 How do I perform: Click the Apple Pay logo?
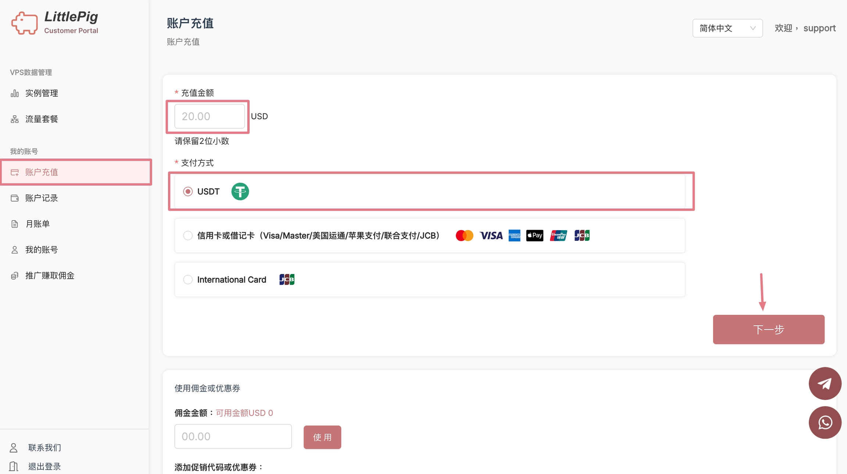(535, 235)
